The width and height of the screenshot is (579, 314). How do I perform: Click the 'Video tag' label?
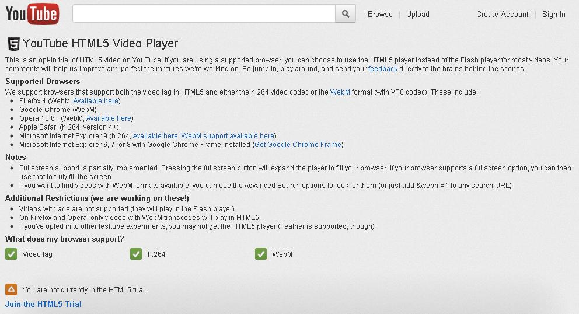click(x=37, y=254)
